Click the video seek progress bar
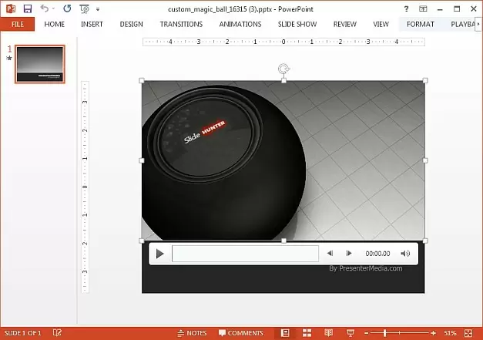Screen dimensions: 483x340 pos(245,253)
